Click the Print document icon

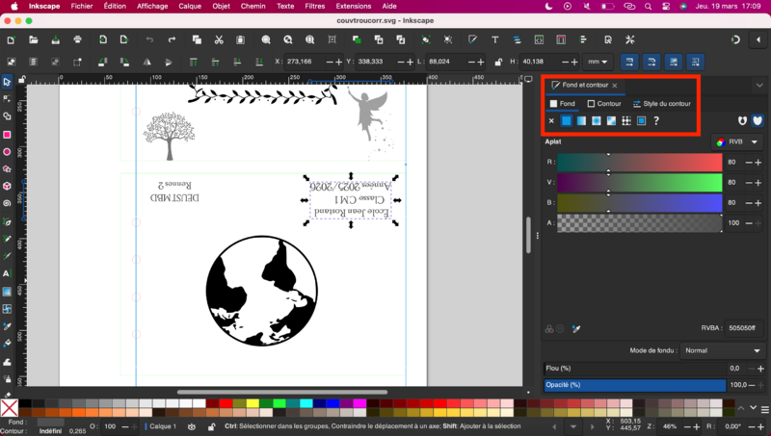[x=78, y=39]
